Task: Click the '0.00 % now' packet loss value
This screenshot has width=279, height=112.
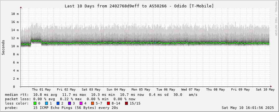Action: [x=124, y=99]
